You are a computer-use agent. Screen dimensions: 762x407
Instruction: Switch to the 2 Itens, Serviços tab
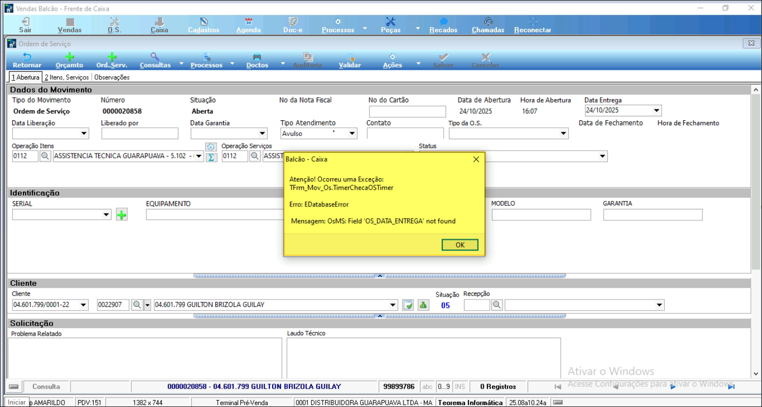click(66, 77)
